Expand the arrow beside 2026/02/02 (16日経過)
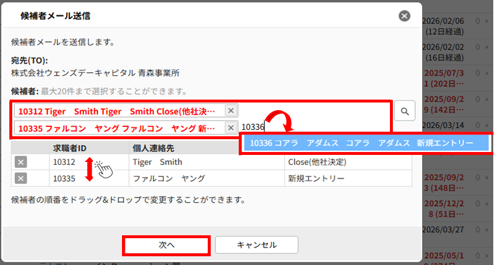 [486, 46]
